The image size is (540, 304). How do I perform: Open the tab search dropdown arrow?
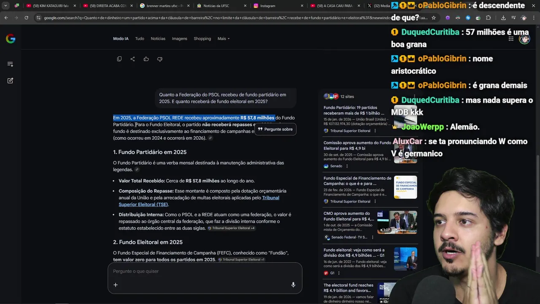pyautogui.click(x=5, y=6)
